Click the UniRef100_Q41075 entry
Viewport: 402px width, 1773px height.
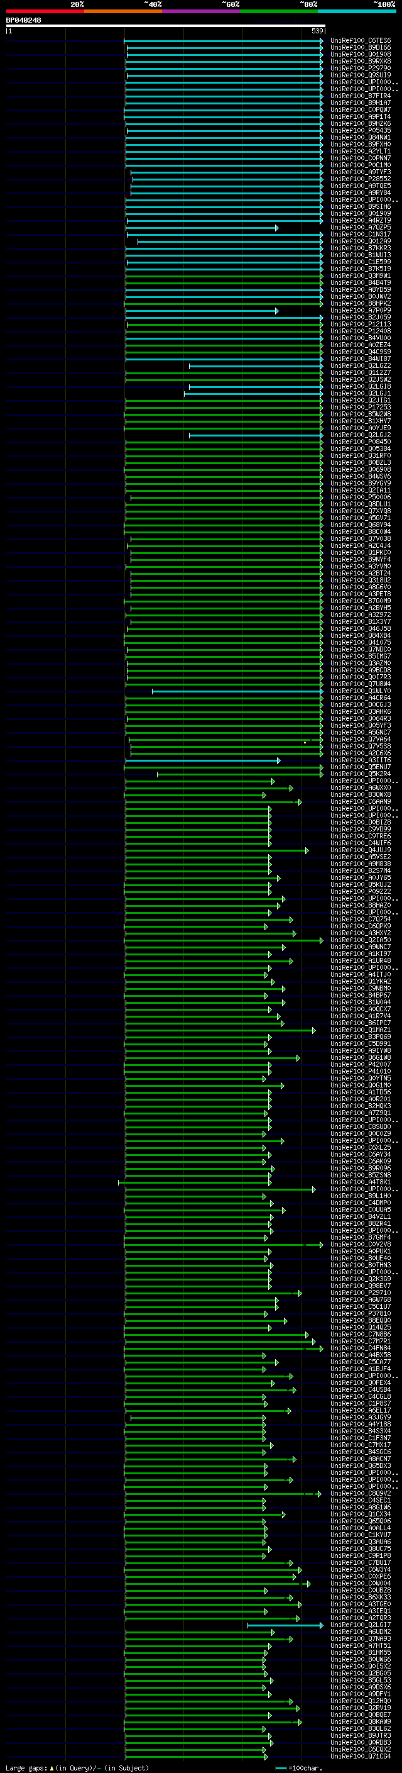tap(361, 642)
